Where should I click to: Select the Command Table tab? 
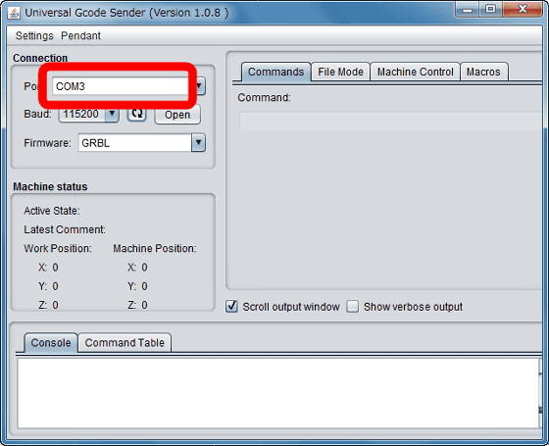coord(125,343)
